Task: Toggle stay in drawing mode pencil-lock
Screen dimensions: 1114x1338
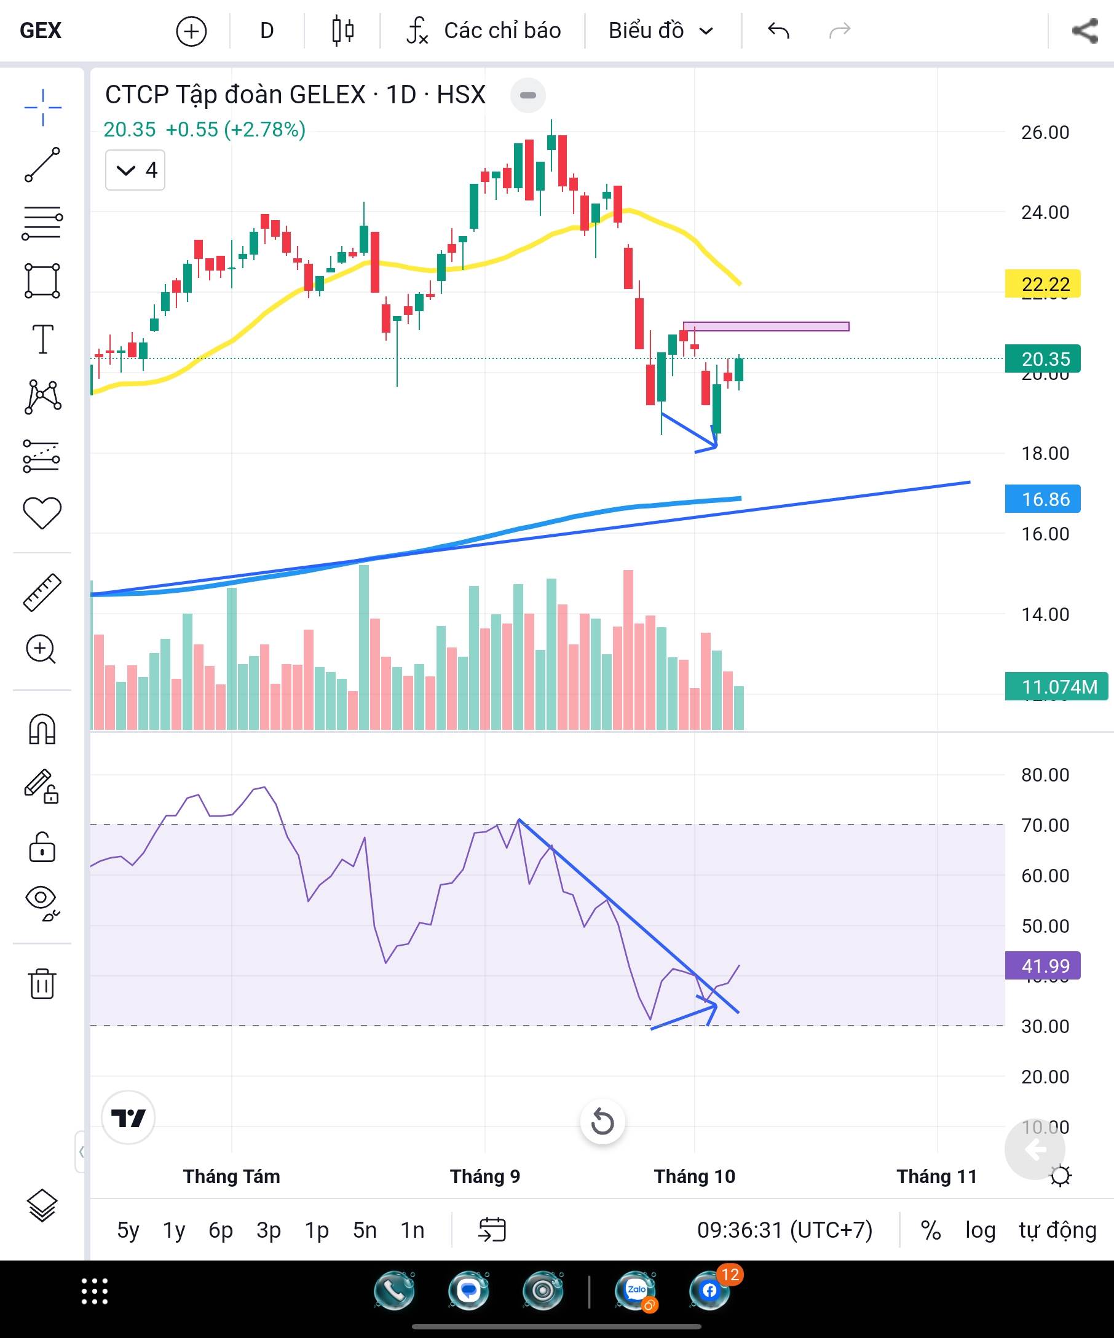Action: click(42, 787)
